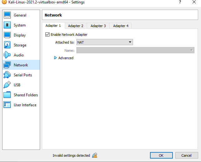Switch to the Adapter 3 tab
Image resolution: width=201 pixels, height=162 pixels.
[x=98, y=26]
